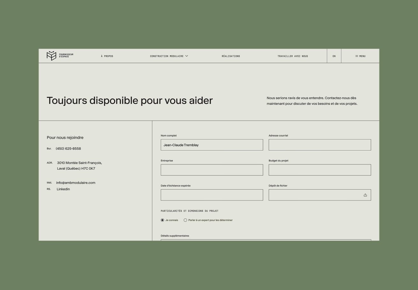Click the Détails supplémentaires text area

pos(266,240)
